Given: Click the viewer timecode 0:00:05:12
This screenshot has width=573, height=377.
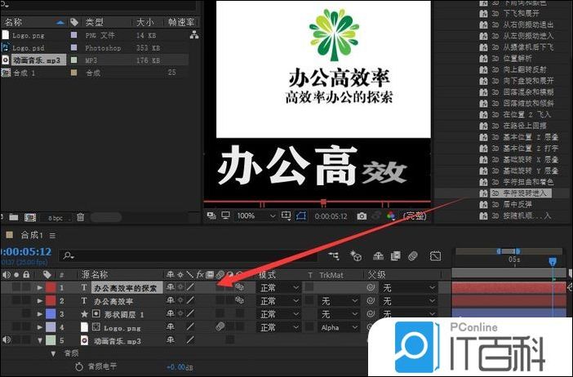Looking at the screenshot, I should click(331, 216).
